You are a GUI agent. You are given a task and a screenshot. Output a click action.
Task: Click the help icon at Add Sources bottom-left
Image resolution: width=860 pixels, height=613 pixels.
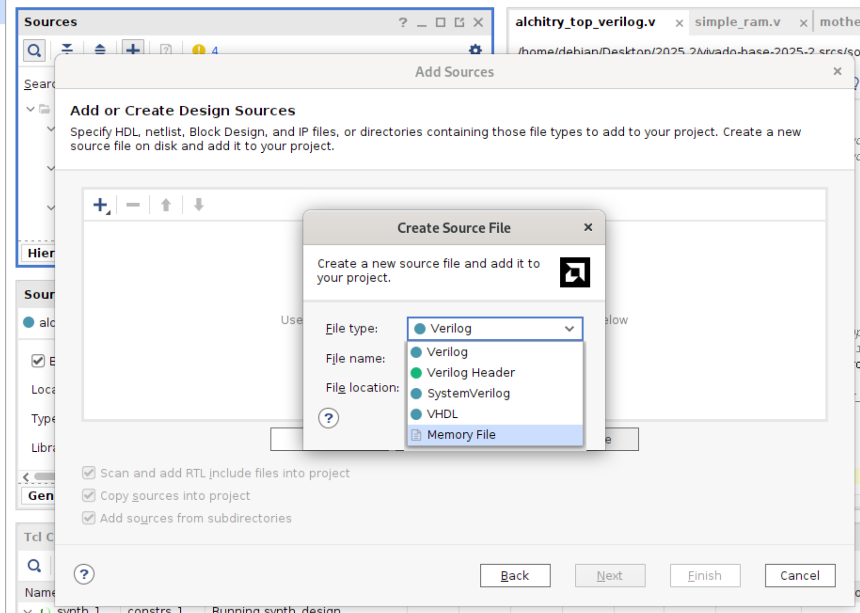84,575
